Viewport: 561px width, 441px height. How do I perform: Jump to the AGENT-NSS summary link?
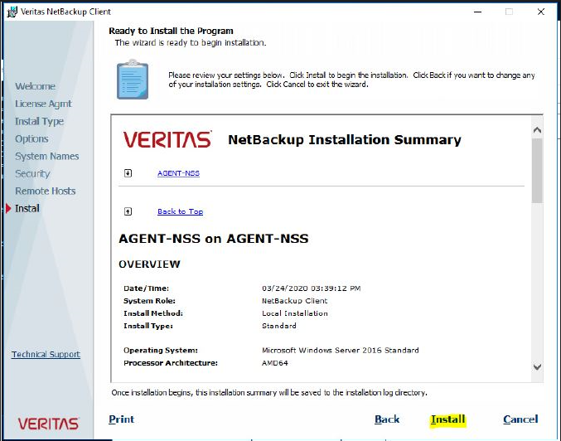tap(178, 173)
